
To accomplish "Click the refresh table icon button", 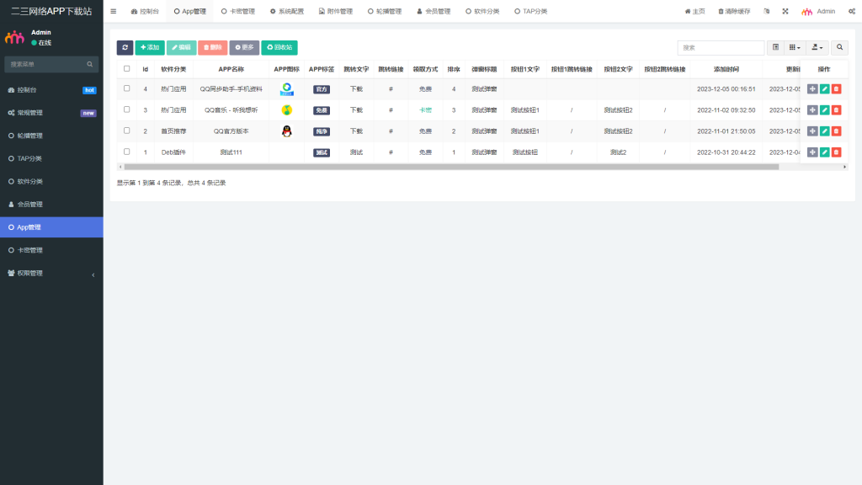I will tap(125, 48).
